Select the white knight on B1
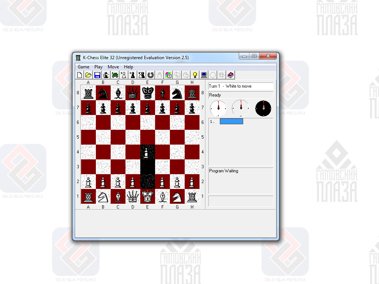 pos(103,197)
